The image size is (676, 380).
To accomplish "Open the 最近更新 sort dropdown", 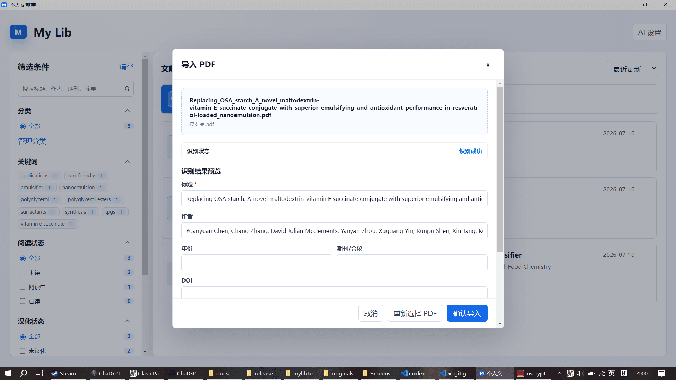I will click(632, 69).
